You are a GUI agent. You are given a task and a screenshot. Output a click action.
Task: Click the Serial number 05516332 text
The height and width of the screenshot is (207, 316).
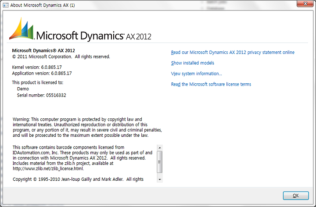click(42, 95)
